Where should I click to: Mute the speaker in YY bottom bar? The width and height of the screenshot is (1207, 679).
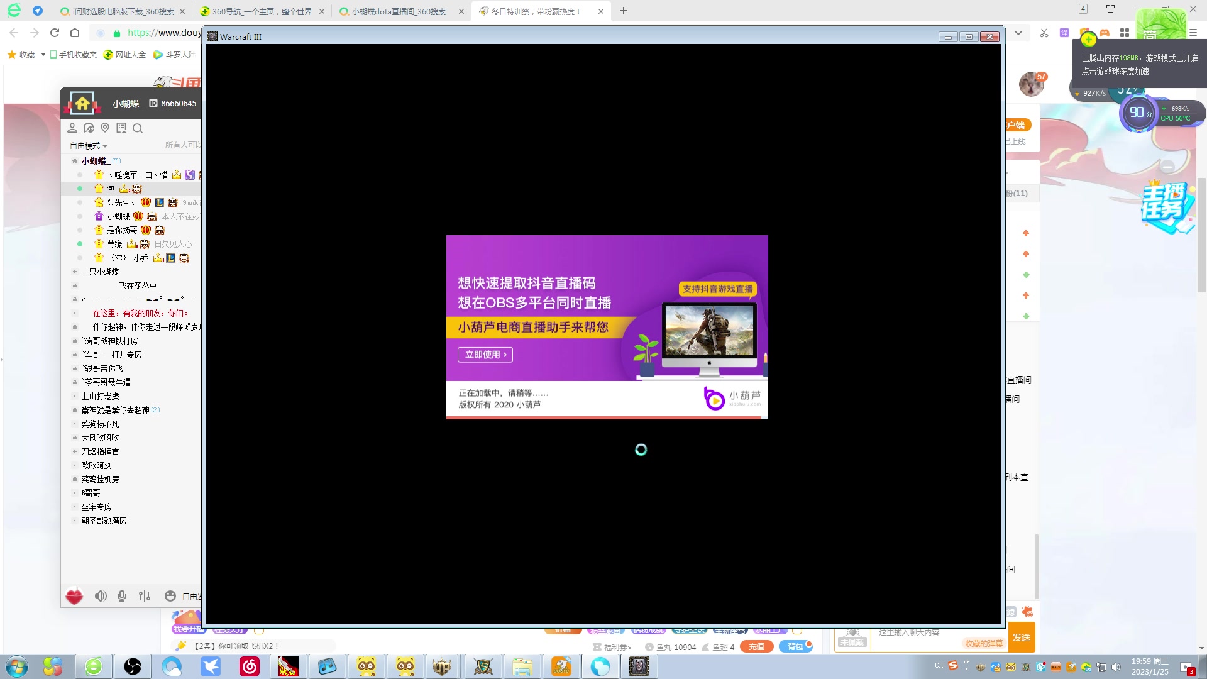pyautogui.click(x=101, y=596)
